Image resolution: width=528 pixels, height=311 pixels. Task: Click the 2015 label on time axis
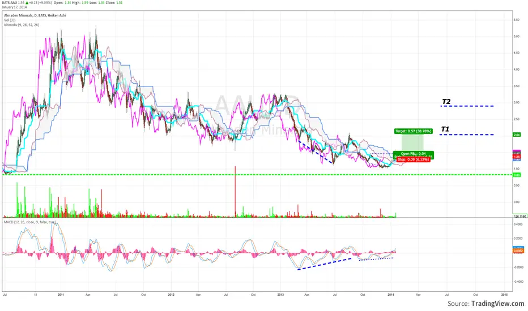click(x=504, y=295)
